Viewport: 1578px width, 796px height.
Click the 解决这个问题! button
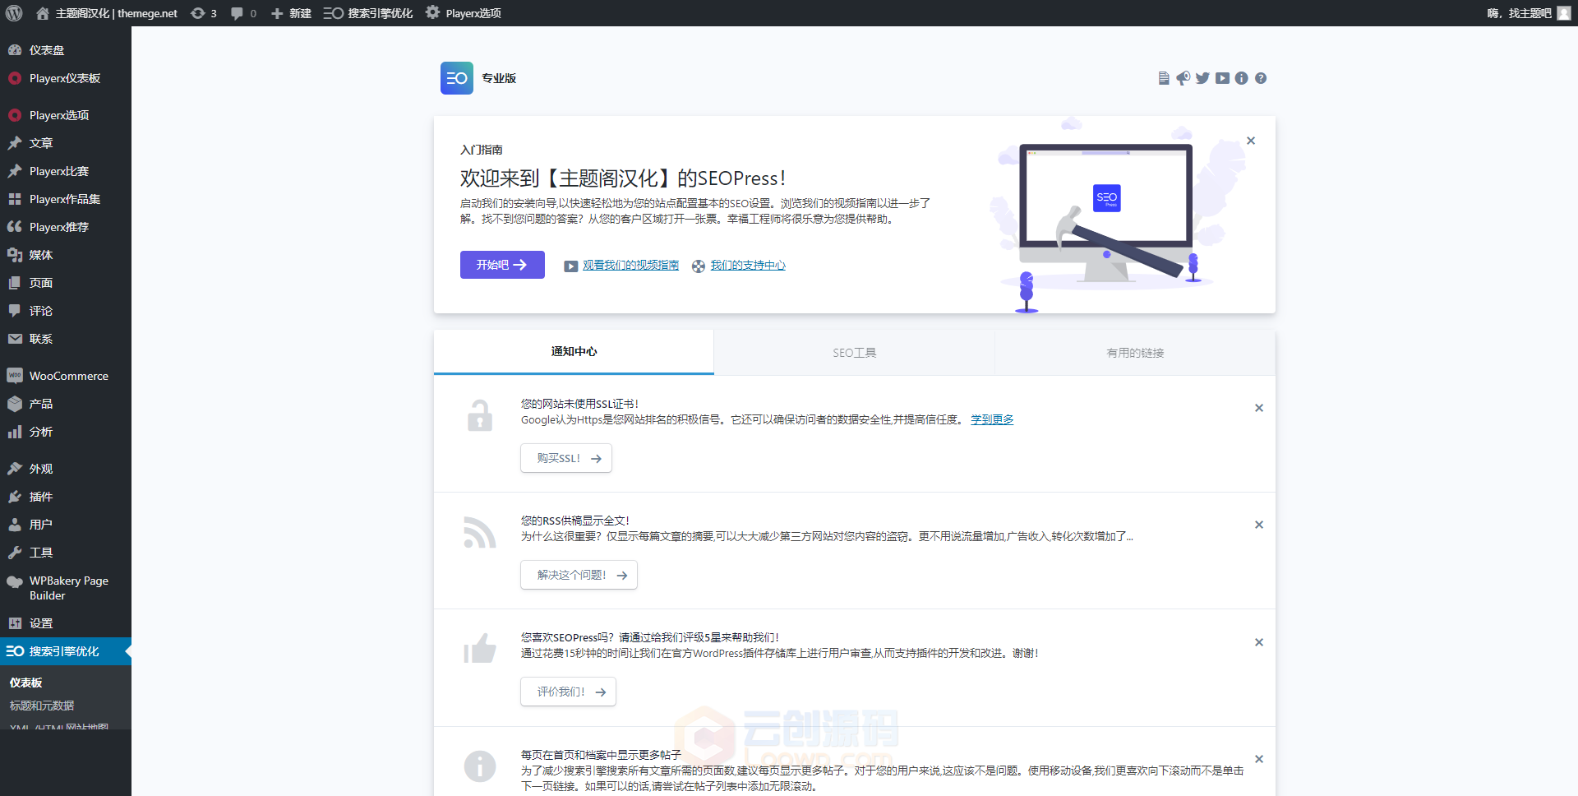(579, 575)
